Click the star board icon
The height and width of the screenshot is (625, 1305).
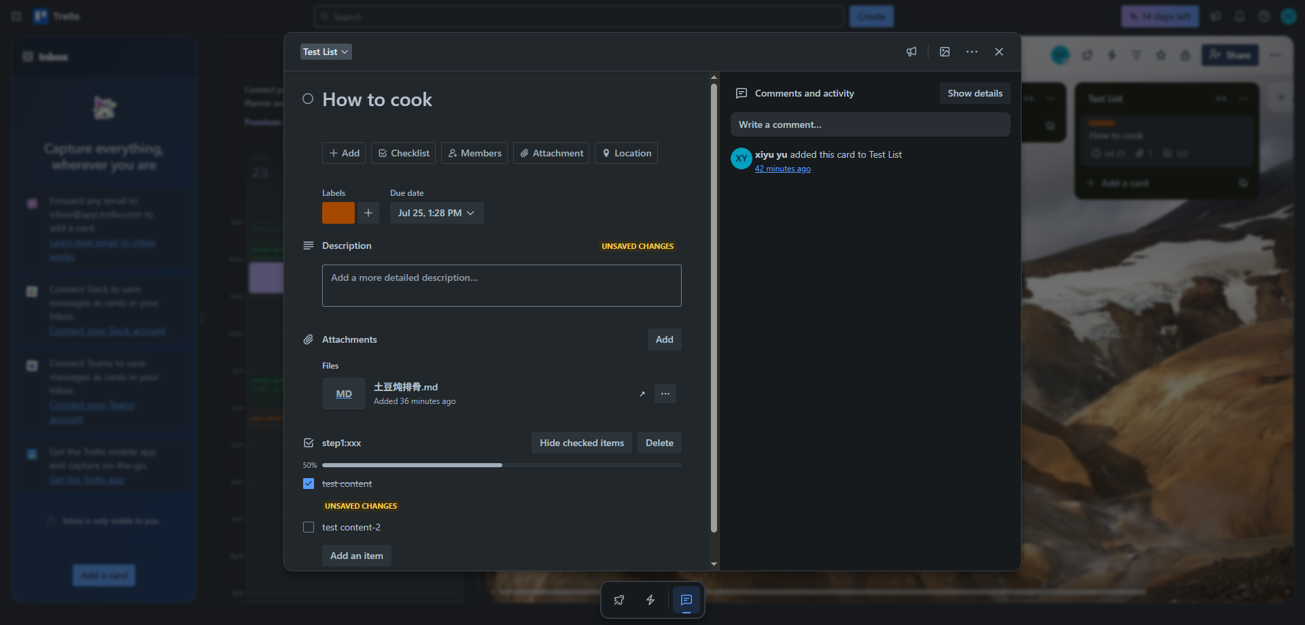tap(1161, 55)
